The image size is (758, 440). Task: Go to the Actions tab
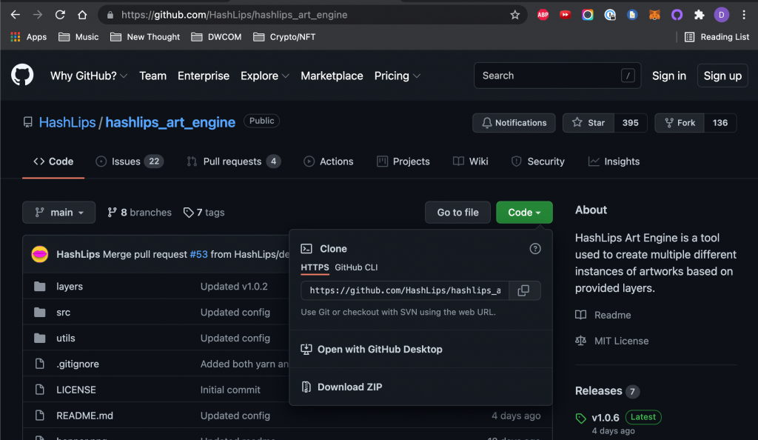[x=328, y=161]
